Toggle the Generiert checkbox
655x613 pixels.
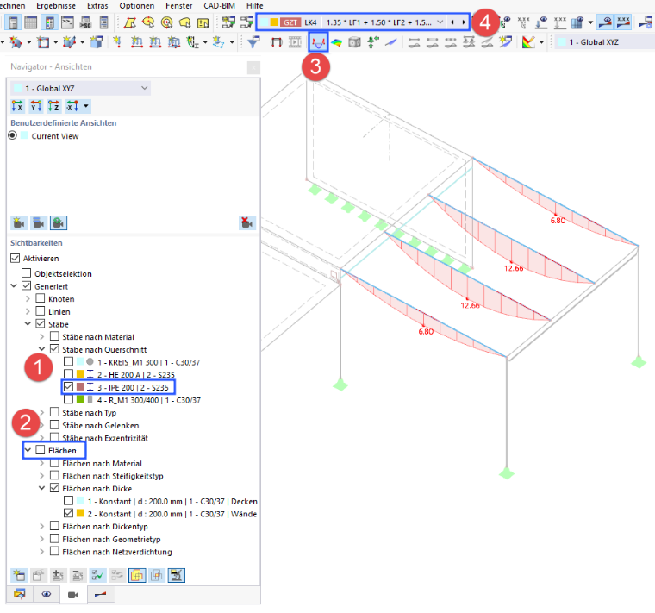pyautogui.click(x=27, y=286)
